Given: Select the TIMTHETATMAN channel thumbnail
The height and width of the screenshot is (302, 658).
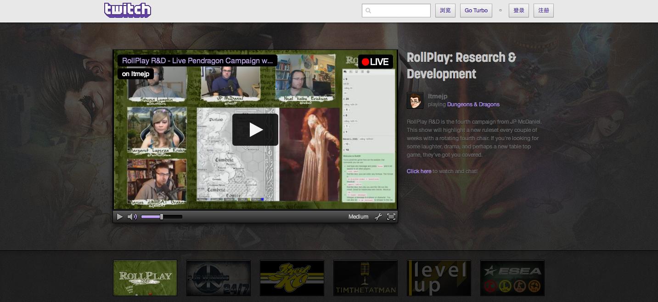Looking at the screenshot, I should point(366,278).
